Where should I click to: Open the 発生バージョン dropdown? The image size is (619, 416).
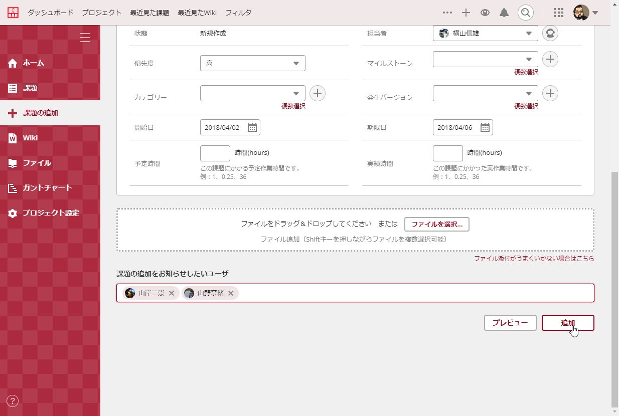[486, 93]
